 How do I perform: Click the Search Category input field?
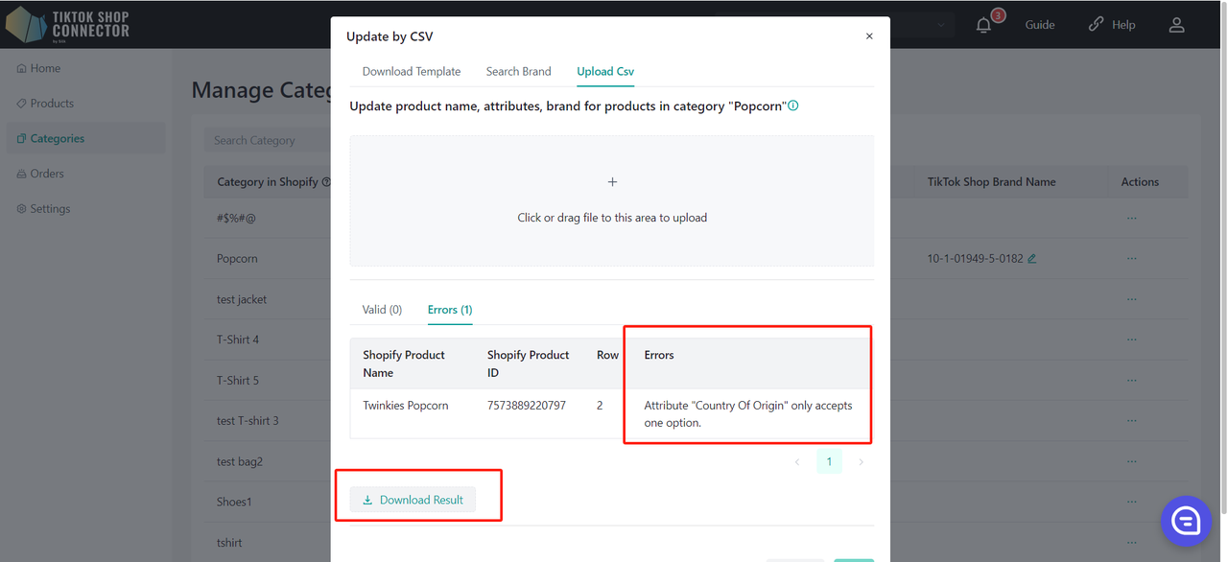pos(265,141)
